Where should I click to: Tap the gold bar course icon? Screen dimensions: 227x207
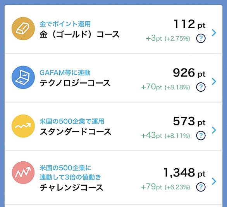point(23,29)
